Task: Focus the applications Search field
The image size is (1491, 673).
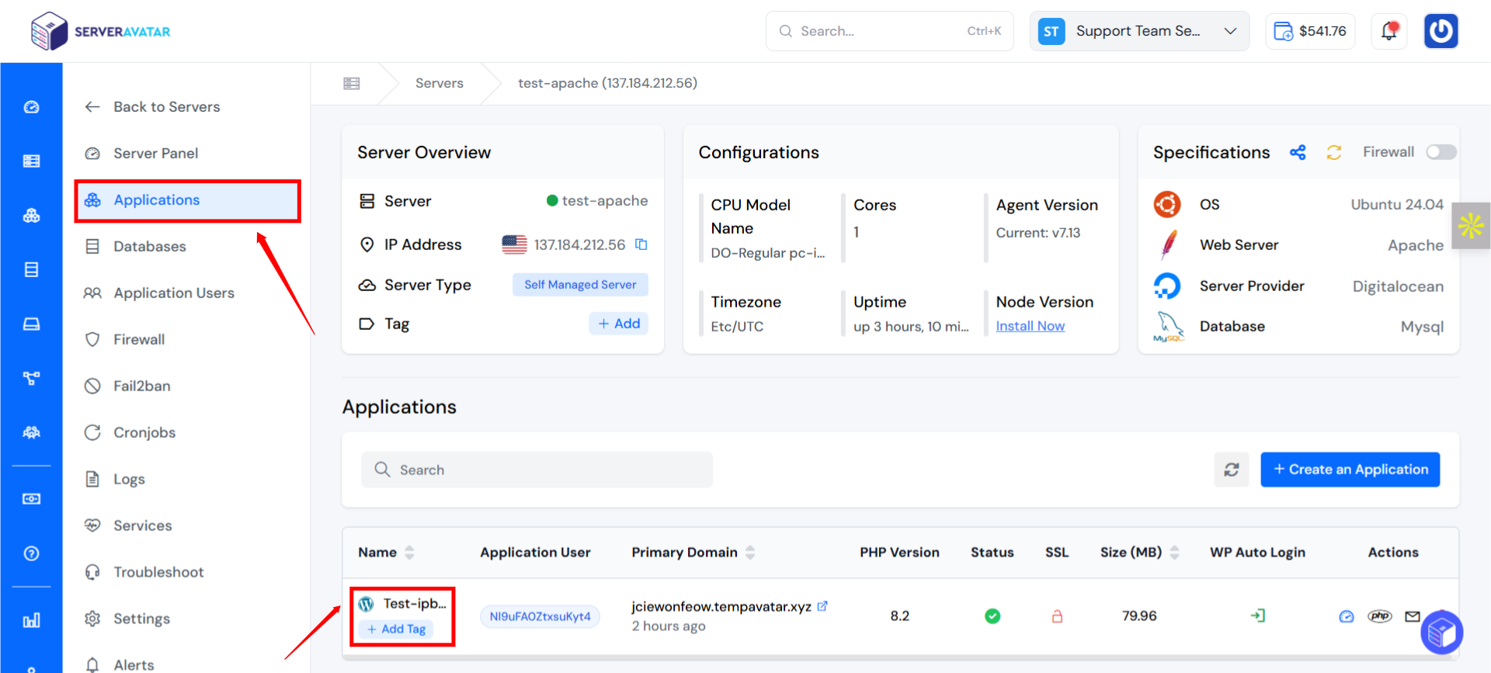Action: pos(537,470)
